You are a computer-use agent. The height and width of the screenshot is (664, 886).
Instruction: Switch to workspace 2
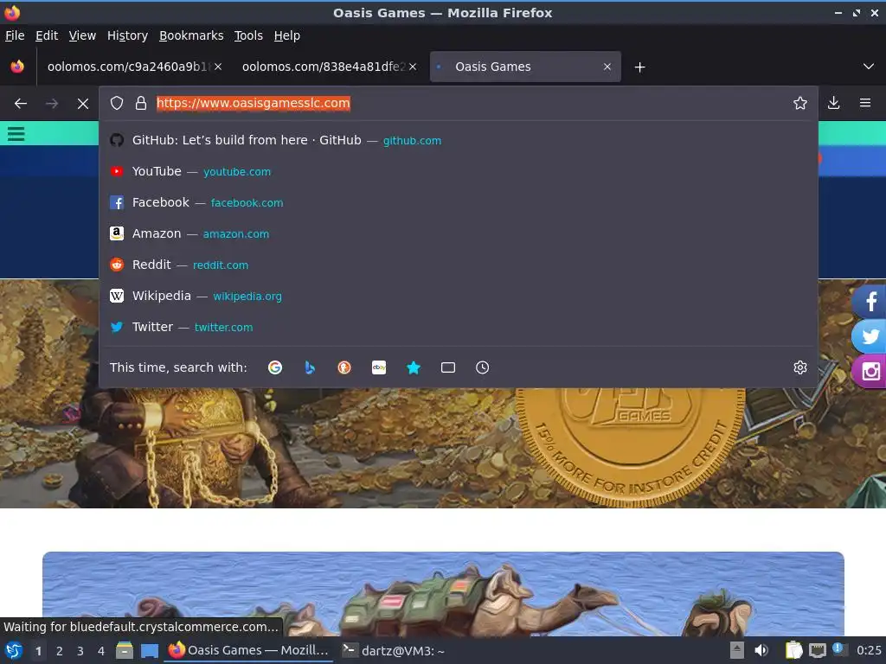point(60,651)
